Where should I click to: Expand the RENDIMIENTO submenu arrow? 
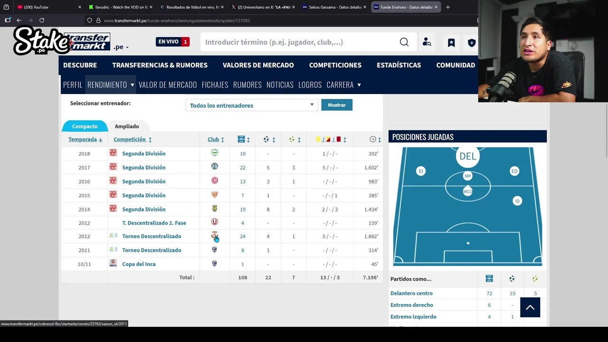click(132, 85)
